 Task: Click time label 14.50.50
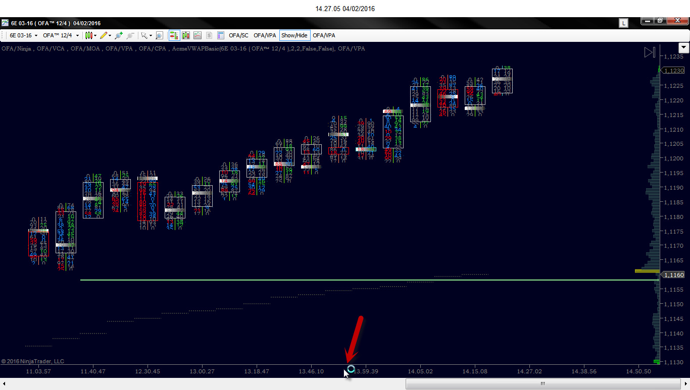(639, 371)
